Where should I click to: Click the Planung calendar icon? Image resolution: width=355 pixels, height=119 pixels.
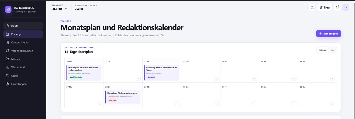7,34
